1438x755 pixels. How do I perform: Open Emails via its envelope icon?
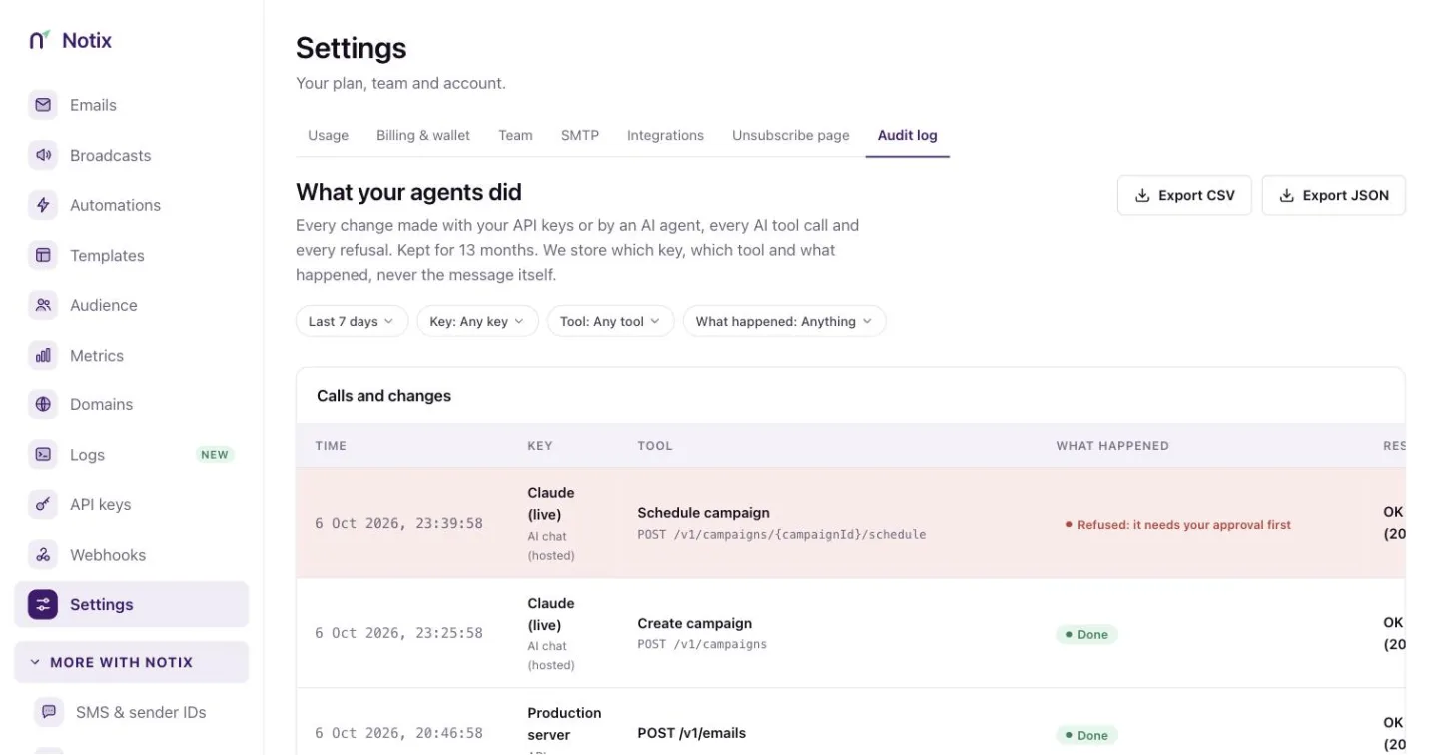coord(43,105)
